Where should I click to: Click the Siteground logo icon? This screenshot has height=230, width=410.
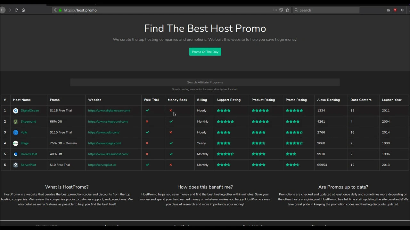point(16,122)
